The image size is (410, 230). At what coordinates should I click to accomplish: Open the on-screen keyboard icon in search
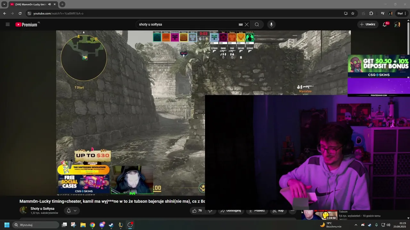click(241, 24)
